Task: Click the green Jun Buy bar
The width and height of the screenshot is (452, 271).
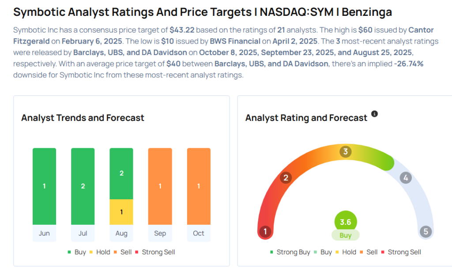Action: (44, 186)
